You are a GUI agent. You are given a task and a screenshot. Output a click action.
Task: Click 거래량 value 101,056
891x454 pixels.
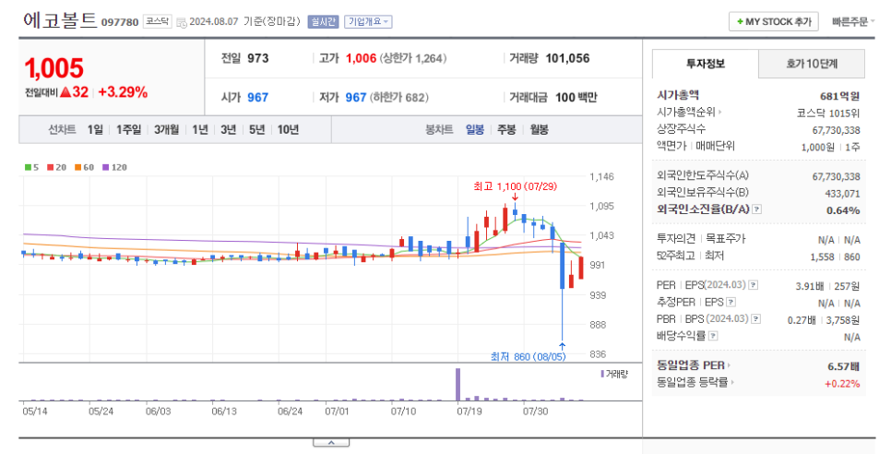tap(567, 58)
